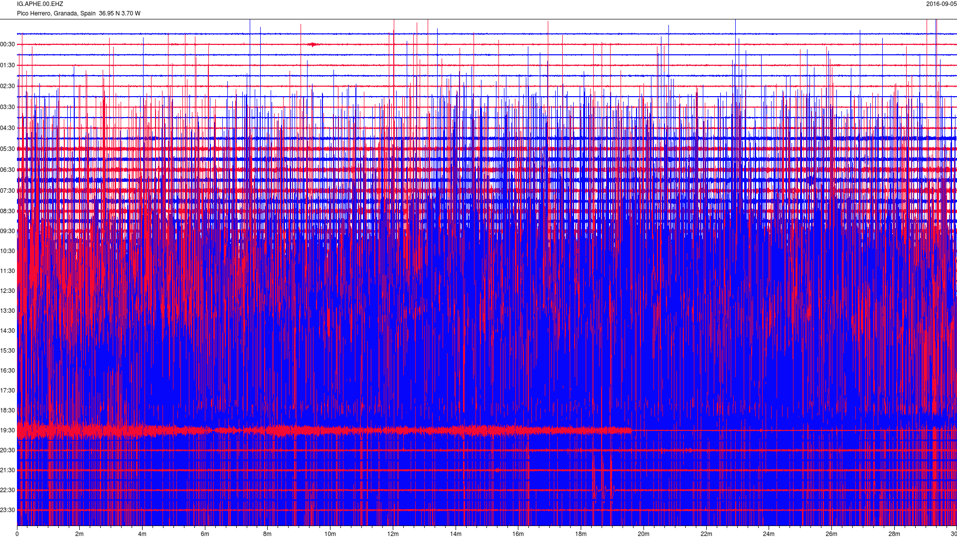
Task: Select the 04:30 time row label
Action: click(x=7, y=128)
